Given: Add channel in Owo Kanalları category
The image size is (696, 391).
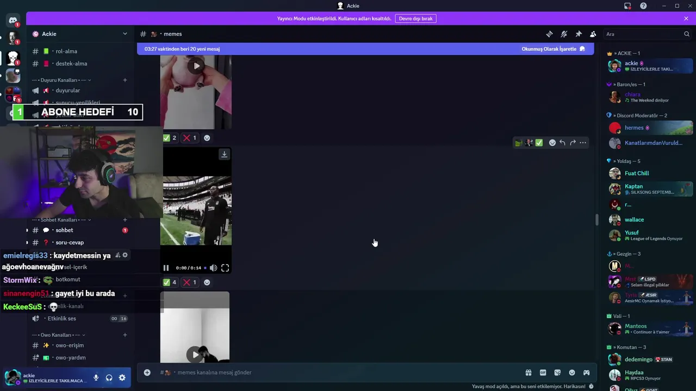Looking at the screenshot, I should (125, 335).
